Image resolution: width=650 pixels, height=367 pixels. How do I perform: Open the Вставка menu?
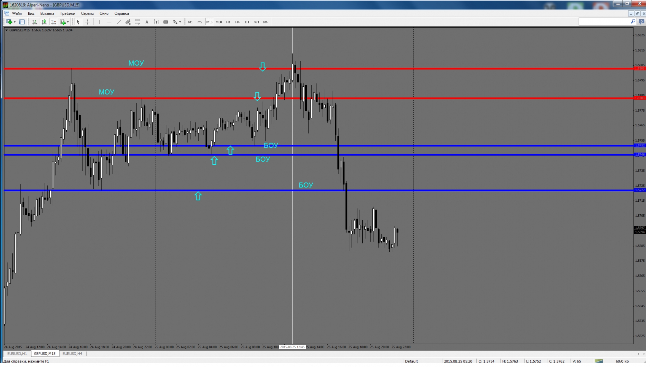[47, 14]
